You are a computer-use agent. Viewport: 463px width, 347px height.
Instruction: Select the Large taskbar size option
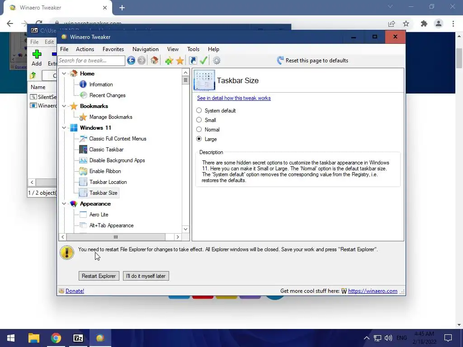point(199,139)
